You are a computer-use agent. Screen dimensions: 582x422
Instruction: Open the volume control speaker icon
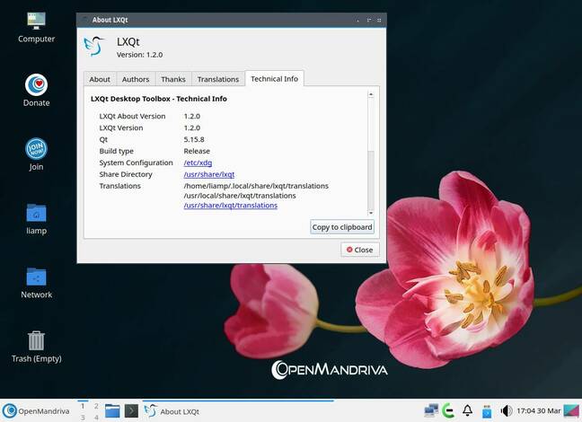pos(507,411)
